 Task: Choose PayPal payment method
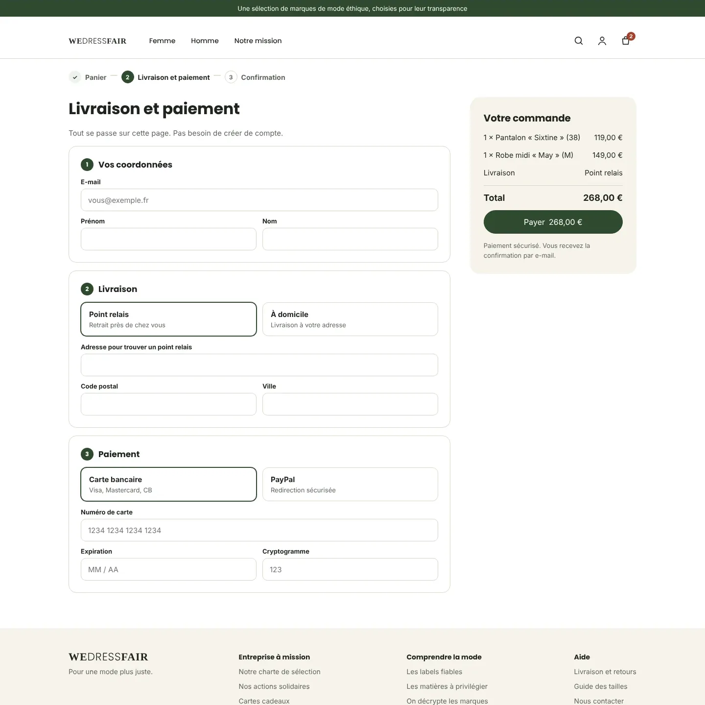point(350,484)
